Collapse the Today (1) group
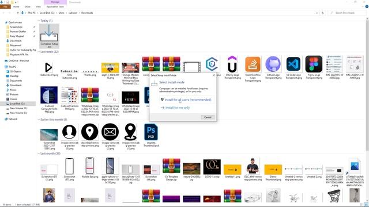The height and width of the screenshot is (207, 369). [x=39, y=21]
